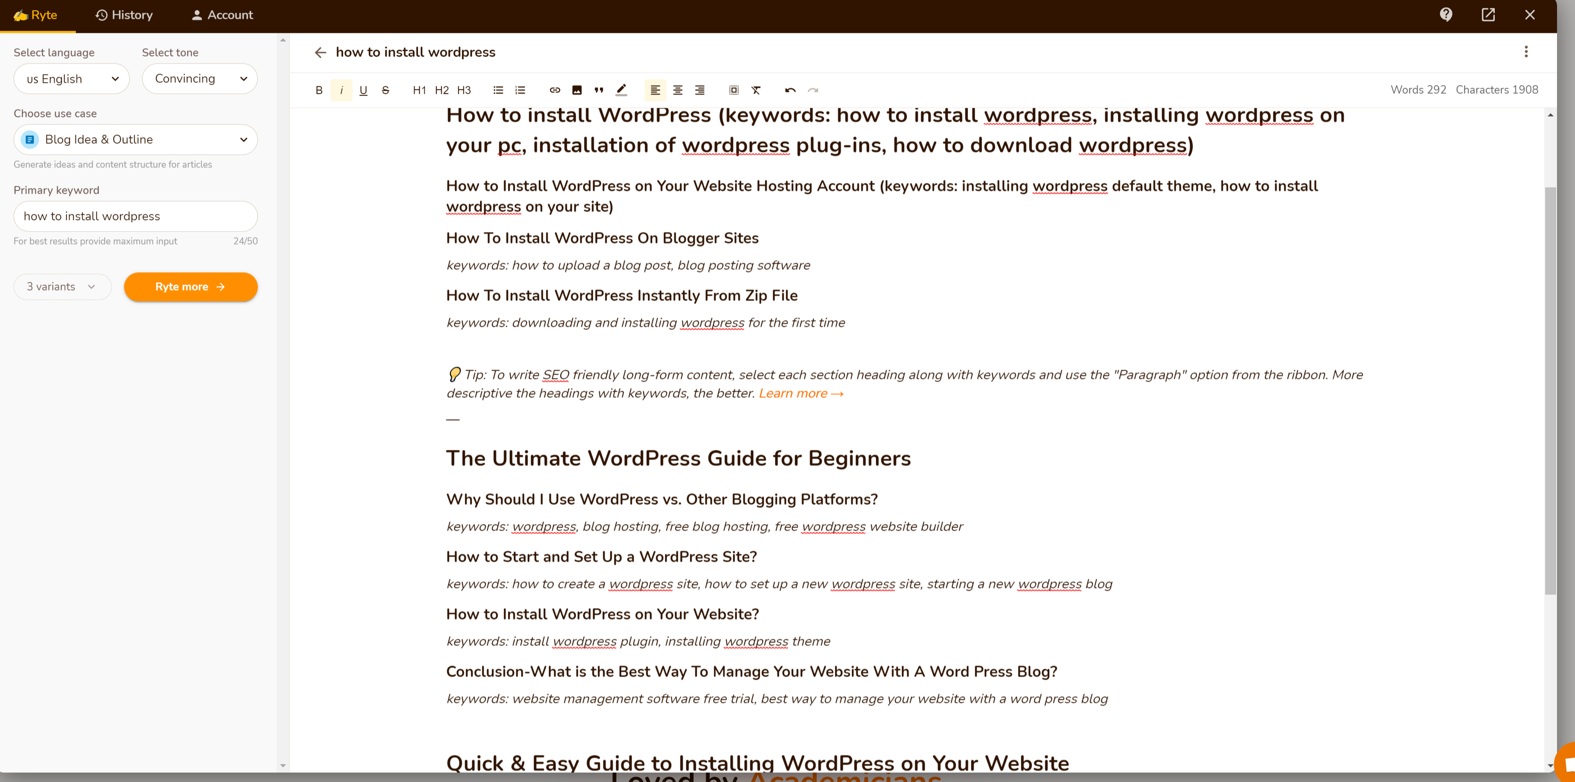This screenshot has width=1575, height=782.
Task: Expand the Blog Idea & Outline use case dropdown
Action: pos(136,140)
